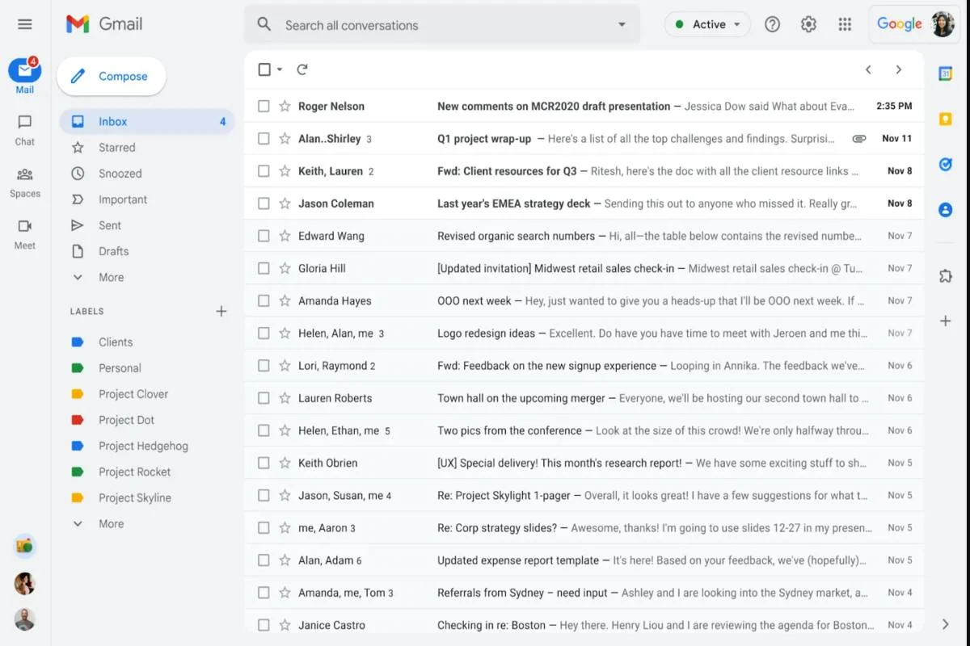Open the Active status dropdown
The image size is (970, 646).
click(708, 24)
